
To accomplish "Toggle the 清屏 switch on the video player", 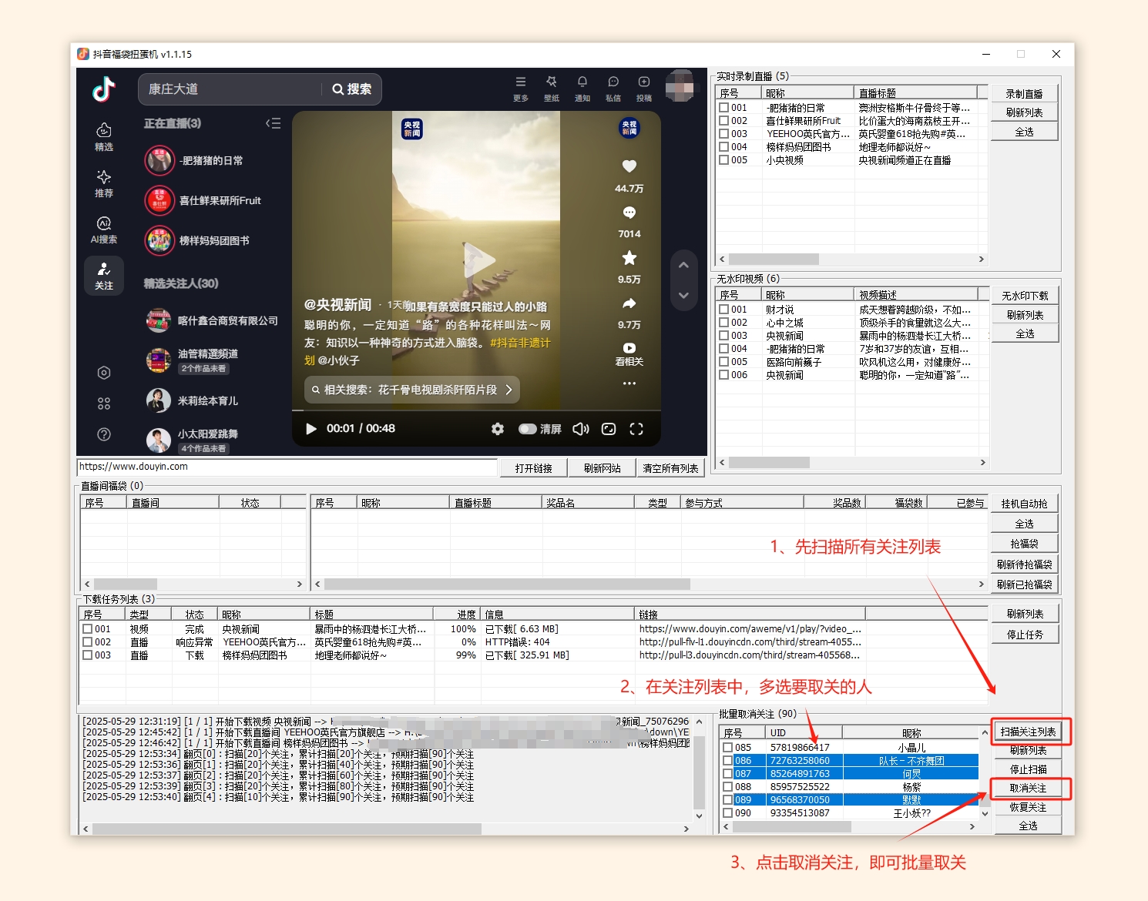I will [x=528, y=429].
